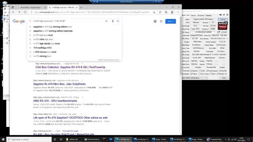Reload the Google search page

[x=25, y=12]
